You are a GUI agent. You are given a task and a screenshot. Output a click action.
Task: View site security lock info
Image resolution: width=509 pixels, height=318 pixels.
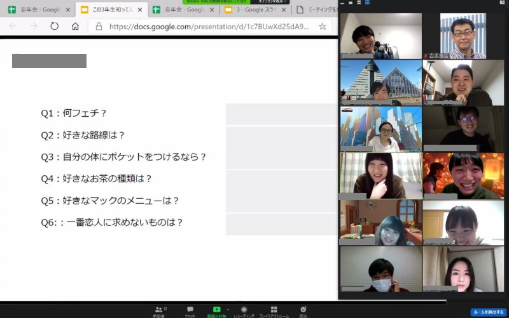click(x=99, y=27)
